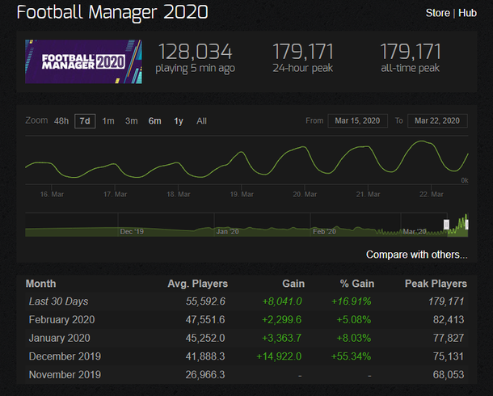Click Dec '19 in the navigator timeline
The image size is (493, 396).
point(132,232)
